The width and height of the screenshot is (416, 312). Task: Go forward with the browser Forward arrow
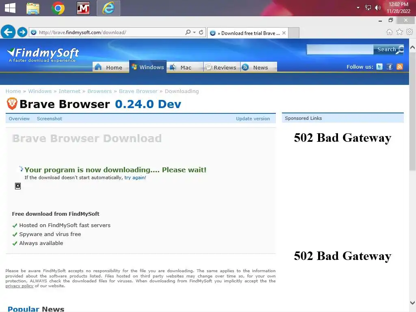pos(22,32)
